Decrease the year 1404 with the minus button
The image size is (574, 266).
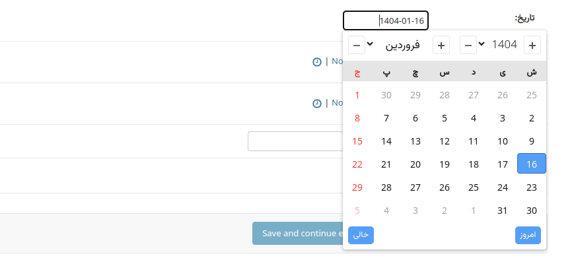[468, 45]
